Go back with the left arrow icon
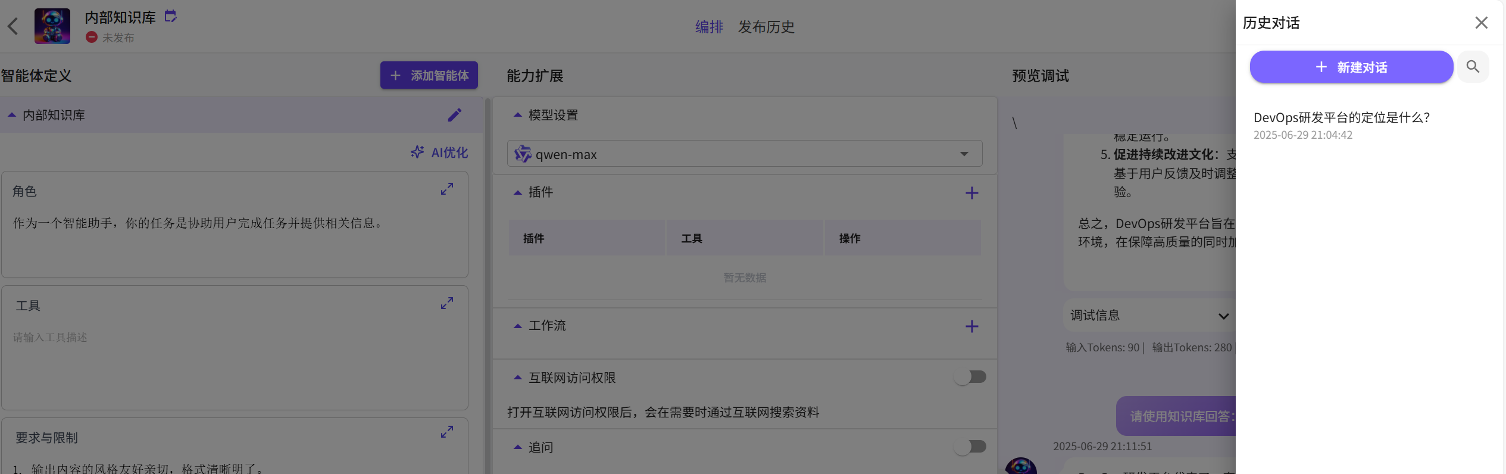Screen dimensions: 1506x474 coord(13,26)
